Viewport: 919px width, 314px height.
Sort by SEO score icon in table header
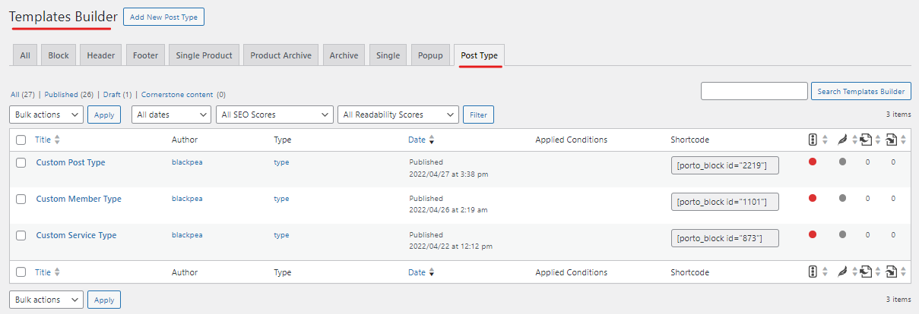[x=813, y=140]
